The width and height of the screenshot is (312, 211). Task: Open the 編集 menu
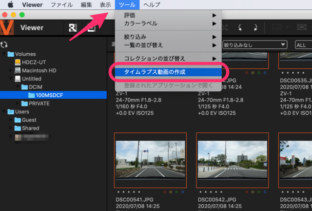tap(86, 4)
